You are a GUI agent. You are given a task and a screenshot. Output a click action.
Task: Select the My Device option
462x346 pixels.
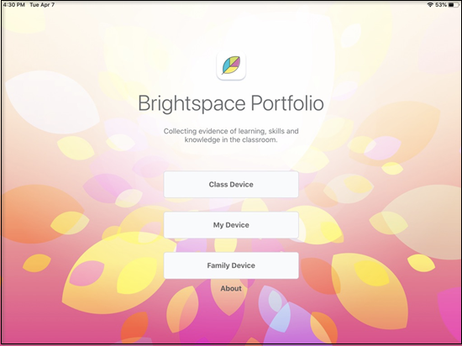[x=231, y=225]
